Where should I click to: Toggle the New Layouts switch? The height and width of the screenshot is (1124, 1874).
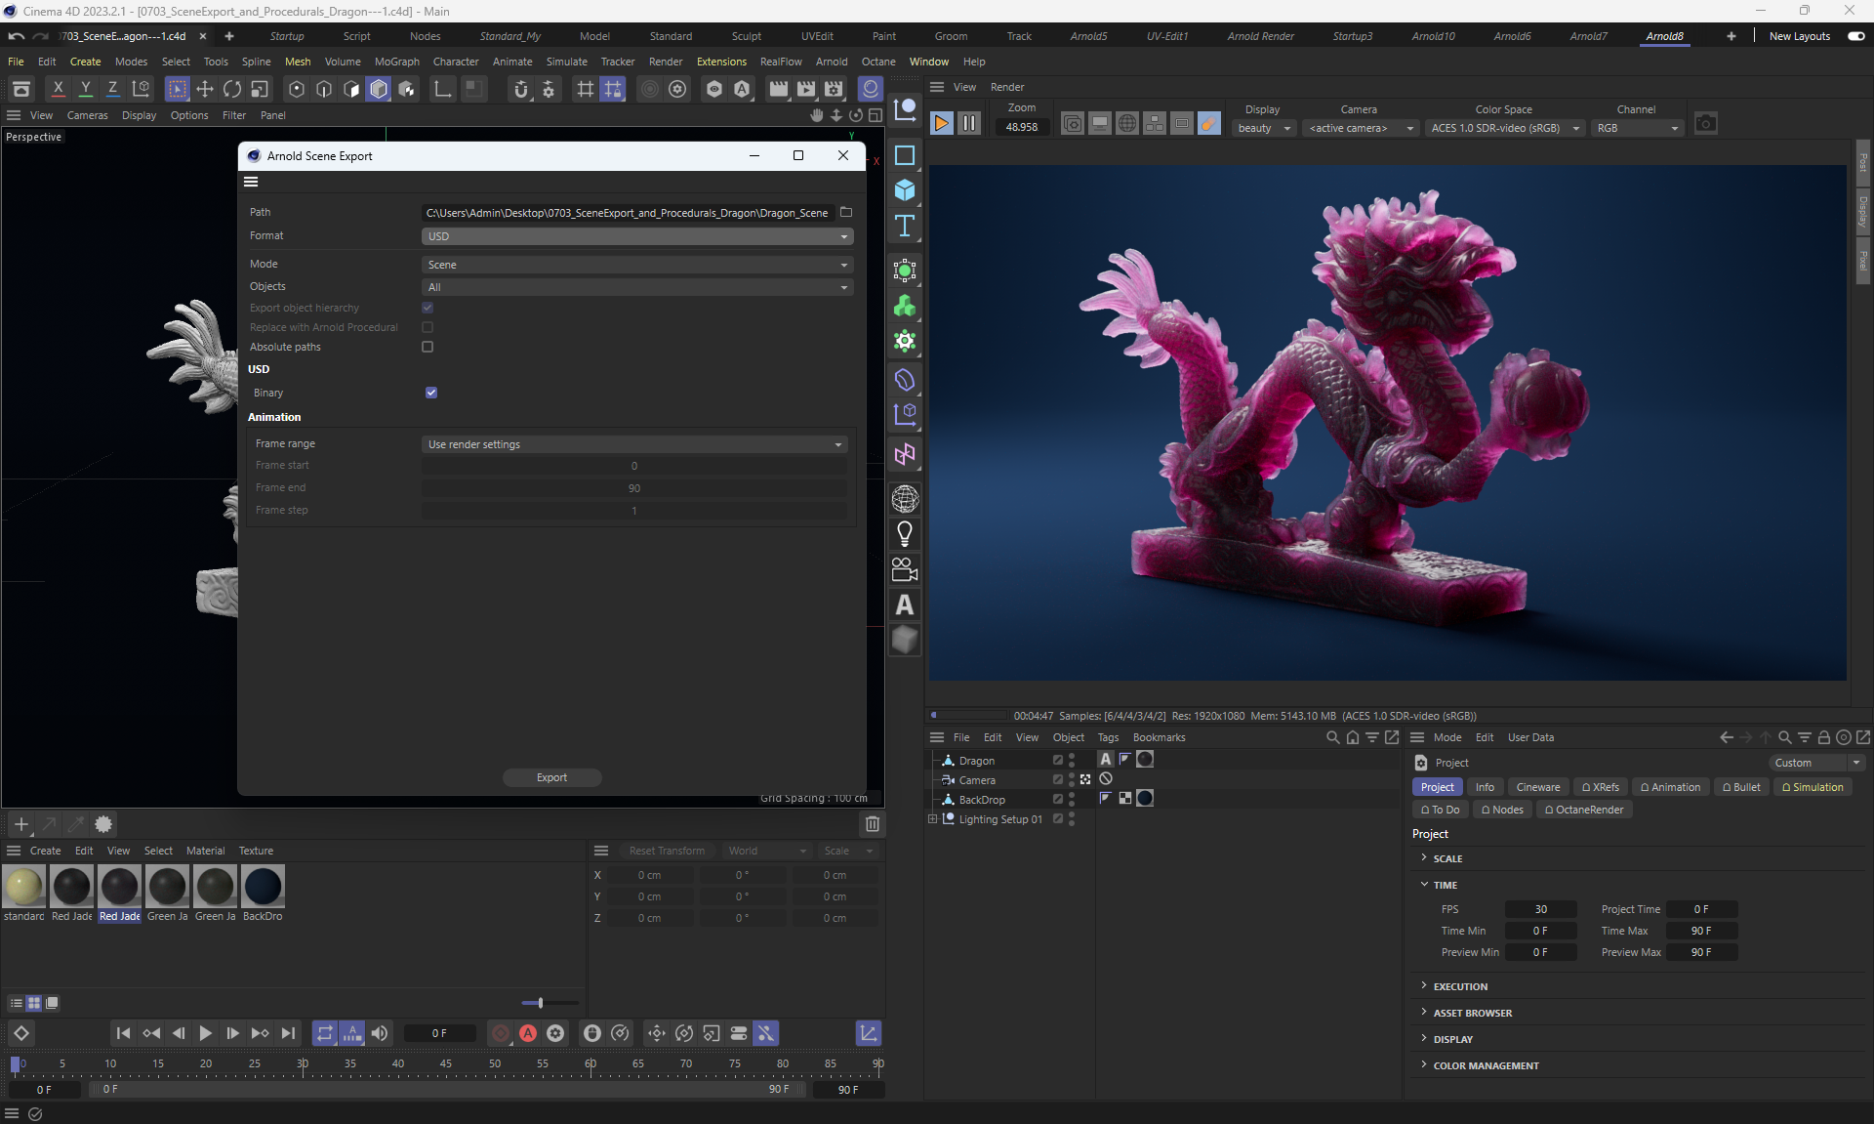click(1855, 36)
